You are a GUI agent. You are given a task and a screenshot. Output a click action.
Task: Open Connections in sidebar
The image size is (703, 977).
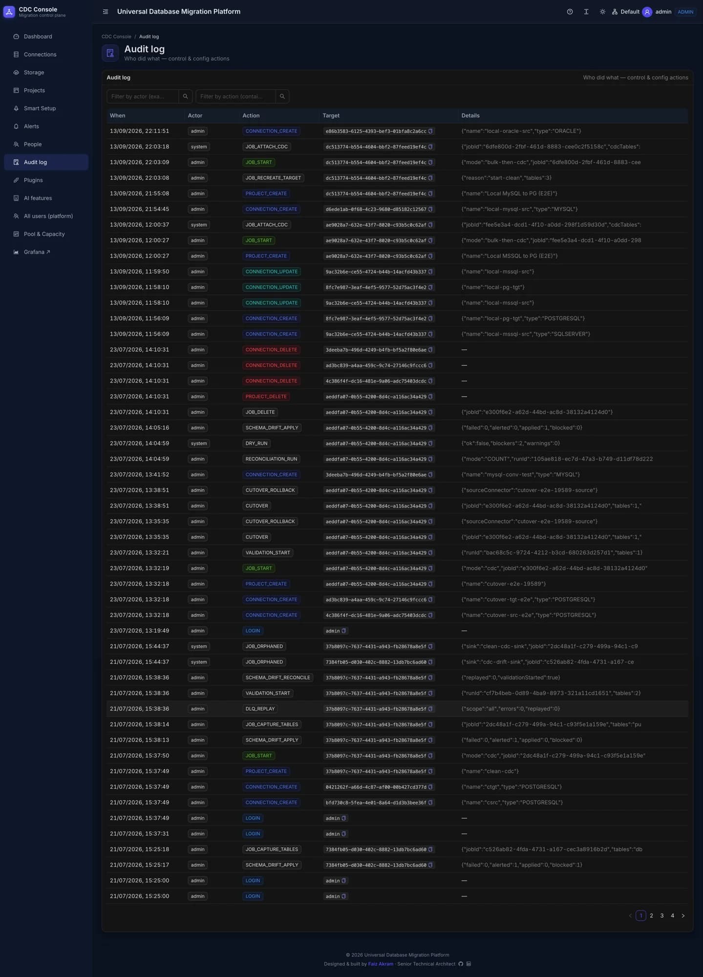(x=46, y=55)
